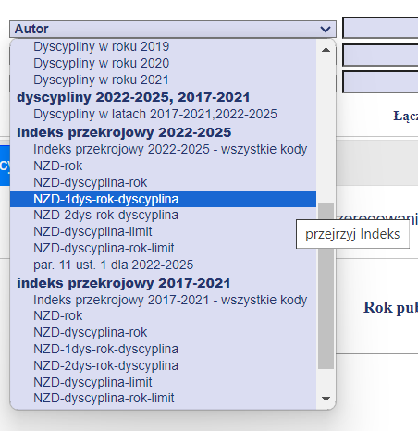Click the scrollbar down arrow
This screenshot has width=418, height=431.
click(x=326, y=399)
